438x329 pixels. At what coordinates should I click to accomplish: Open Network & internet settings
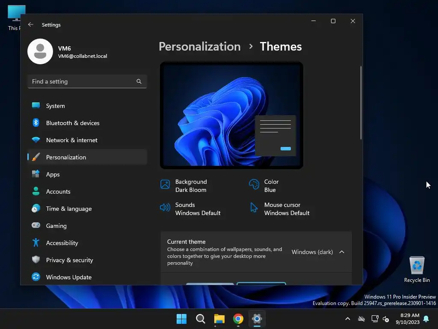(87, 140)
